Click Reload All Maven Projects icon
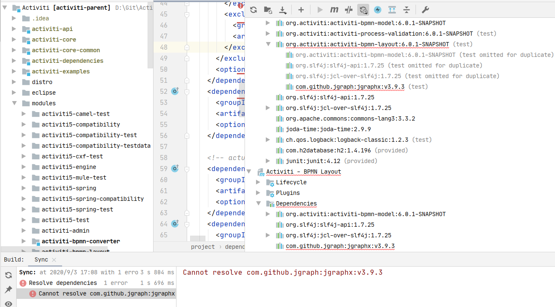555x307 pixels. 254,10
